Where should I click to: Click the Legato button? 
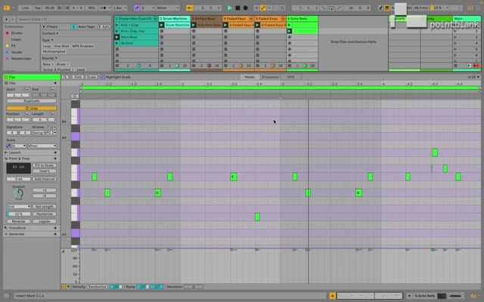tap(45, 221)
